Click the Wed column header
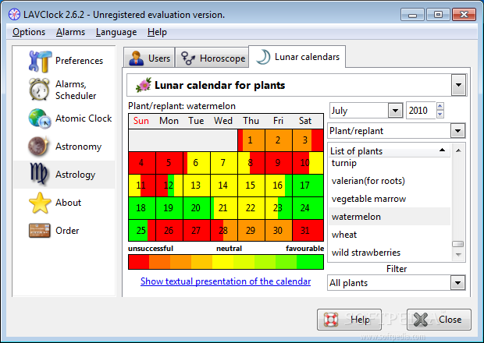This screenshot has width=484, height=343. tap(223, 121)
